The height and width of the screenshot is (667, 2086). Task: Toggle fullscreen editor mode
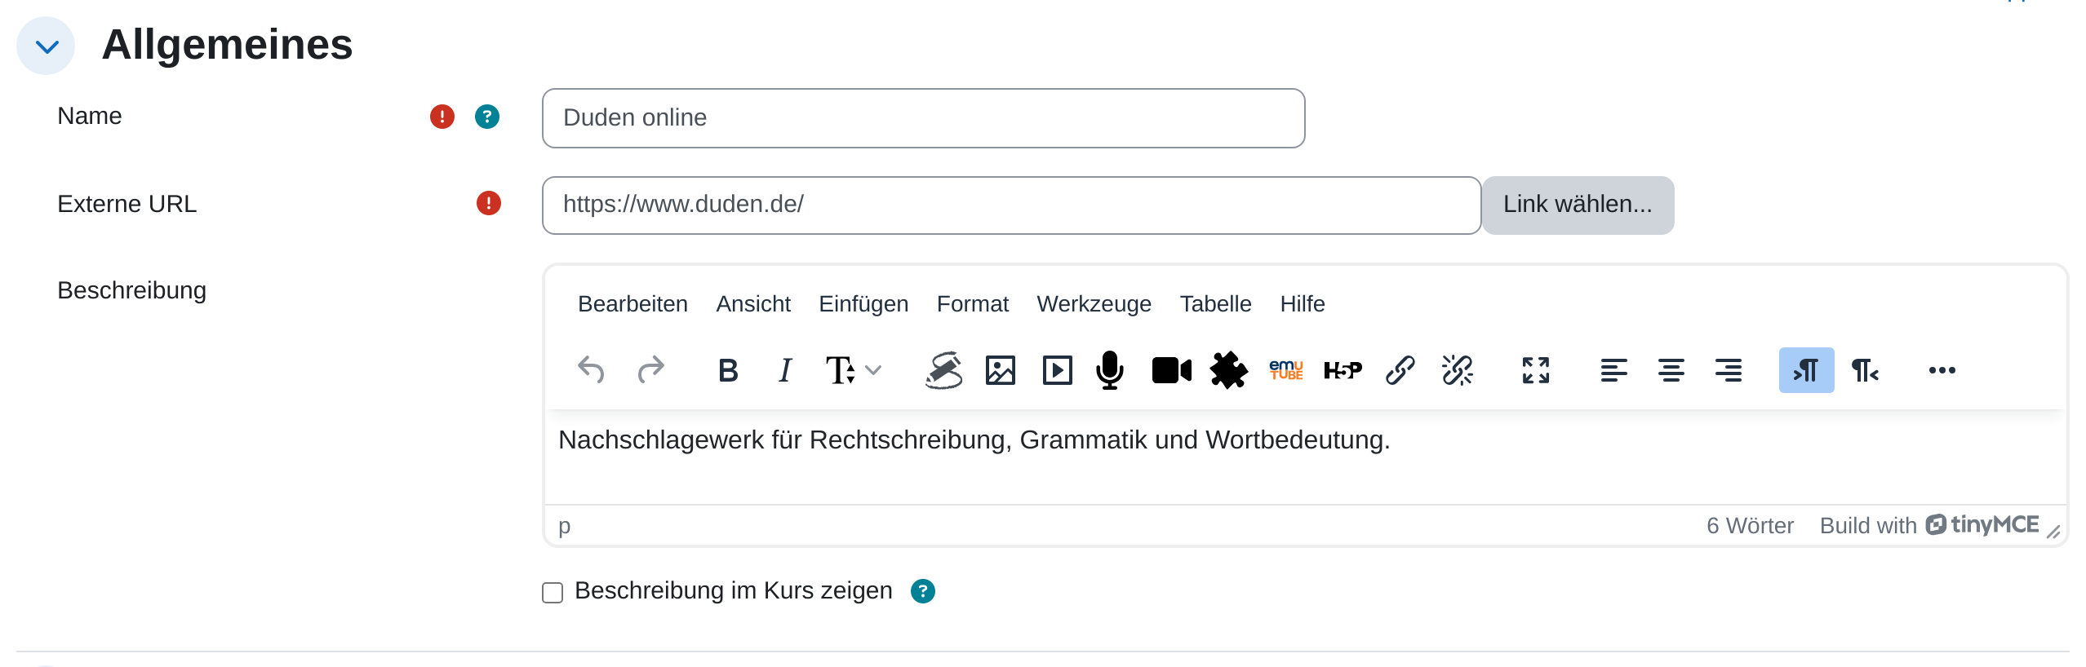point(1536,370)
